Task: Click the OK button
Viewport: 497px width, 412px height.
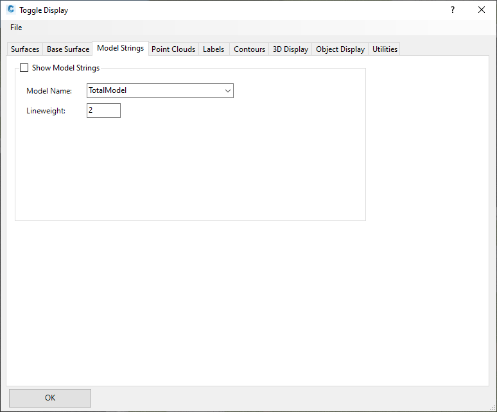Action: [50, 398]
